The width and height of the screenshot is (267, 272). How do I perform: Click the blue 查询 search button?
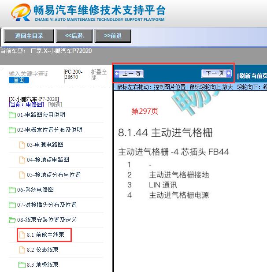click(x=19, y=80)
